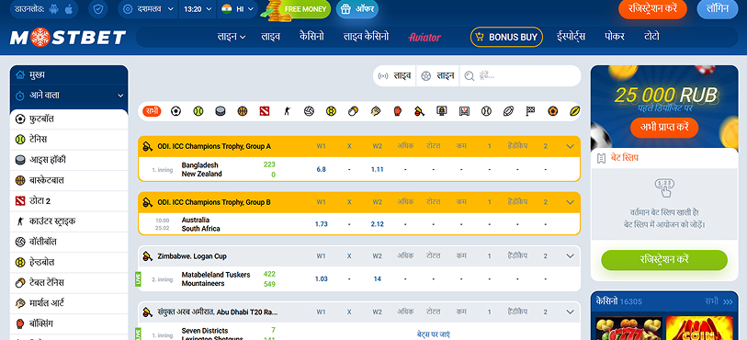Open the Aviator menu item

coord(424,37)
